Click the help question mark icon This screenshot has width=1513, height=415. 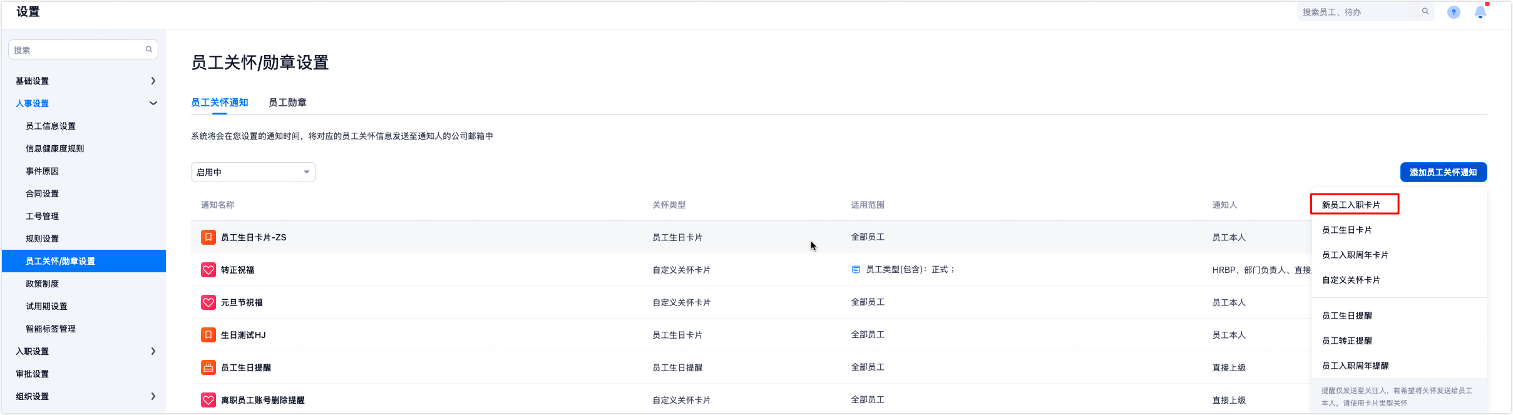(1454, 13)
